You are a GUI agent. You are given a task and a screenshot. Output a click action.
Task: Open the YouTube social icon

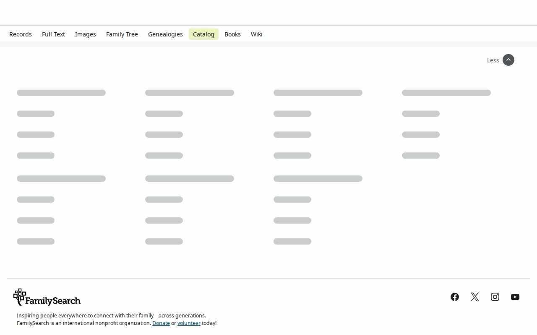(x=515, y=297)
